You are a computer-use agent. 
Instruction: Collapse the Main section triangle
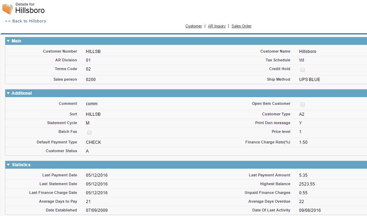8,41
